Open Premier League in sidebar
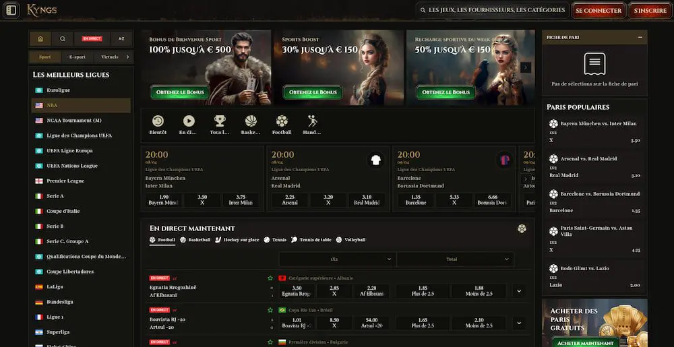The width and height of the screenshot is (674, 347). [81, 181]
